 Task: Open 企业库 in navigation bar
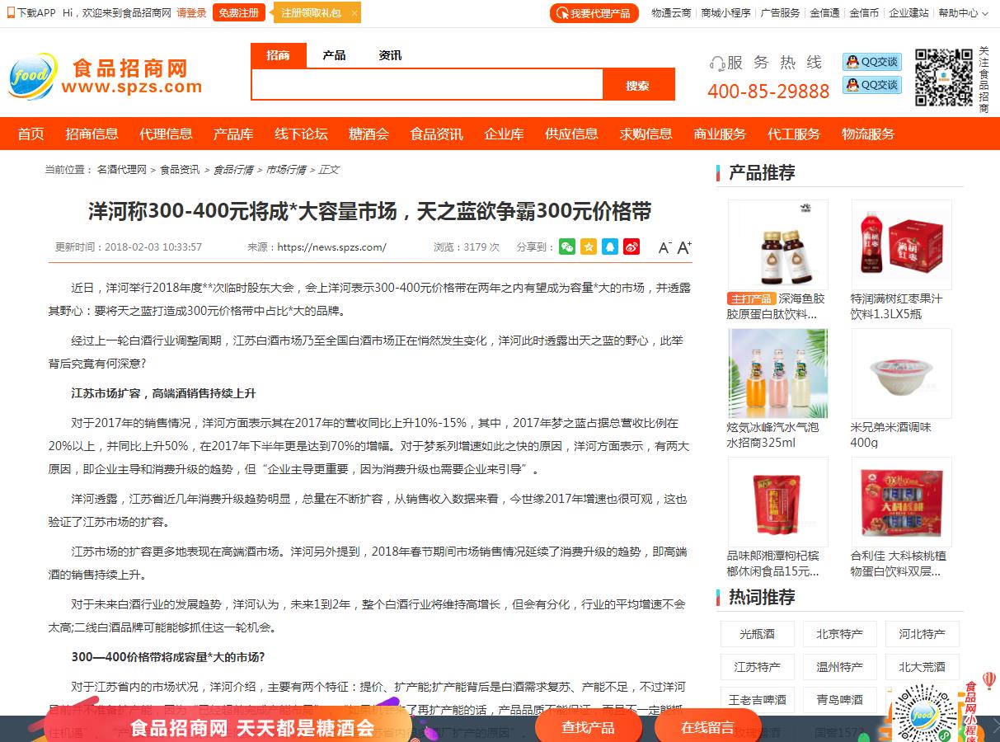coord(504,134)
